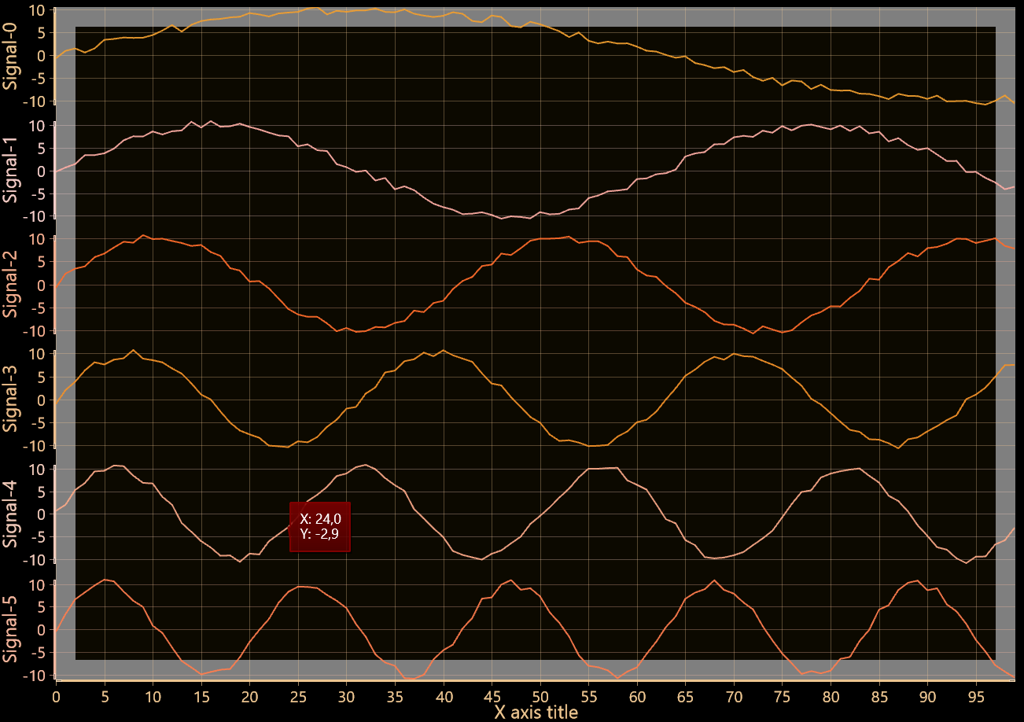This screenshot has width=1024, height=722.
Task: Click X axis tick label 60
Action: [x=637, y=697]
